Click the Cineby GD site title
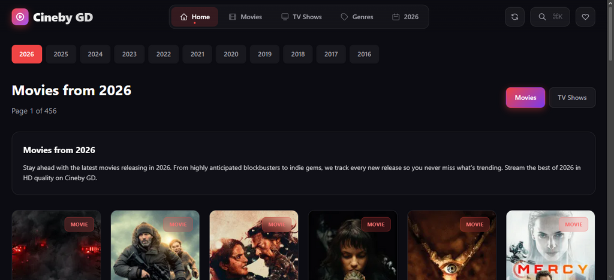Viewport: 614px width, 280px height. [x=63, y=17]
